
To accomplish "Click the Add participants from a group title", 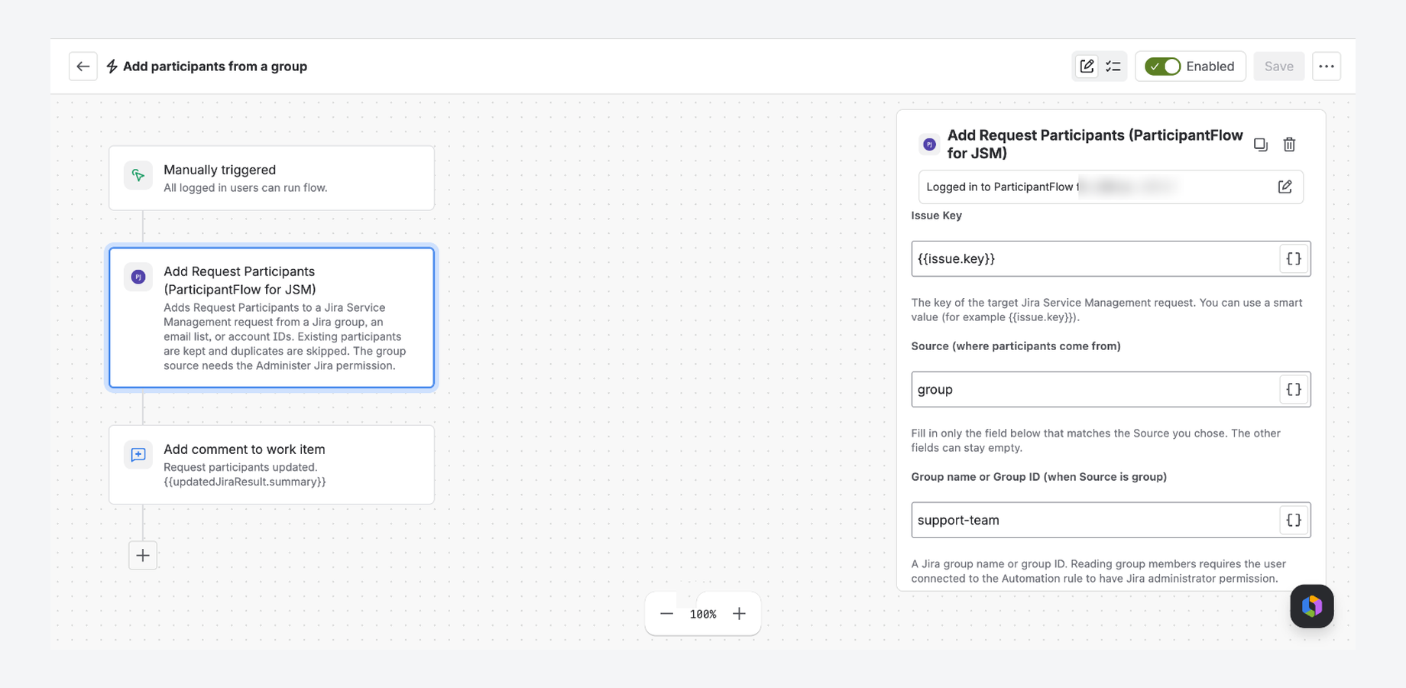I will [x=215, y=67].
